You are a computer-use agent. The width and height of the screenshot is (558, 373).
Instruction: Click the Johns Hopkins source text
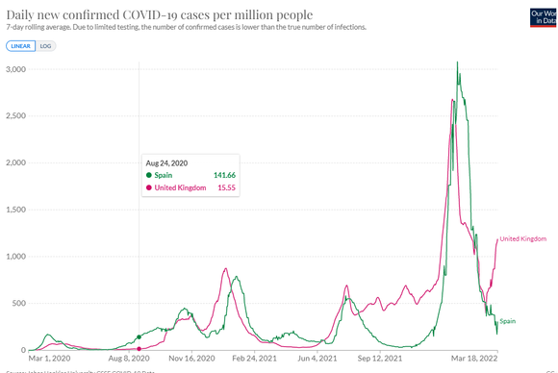(x=81, y=371)
